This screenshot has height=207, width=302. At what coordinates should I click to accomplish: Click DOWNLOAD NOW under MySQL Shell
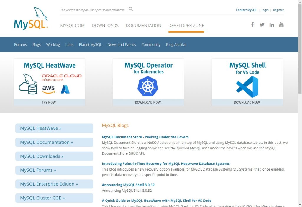pos(247,102)
